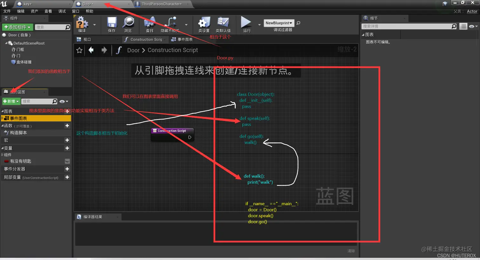Click the property matrix grid icon in Details
The height and width of the screenshot is (260, 480).
(463, 26)
